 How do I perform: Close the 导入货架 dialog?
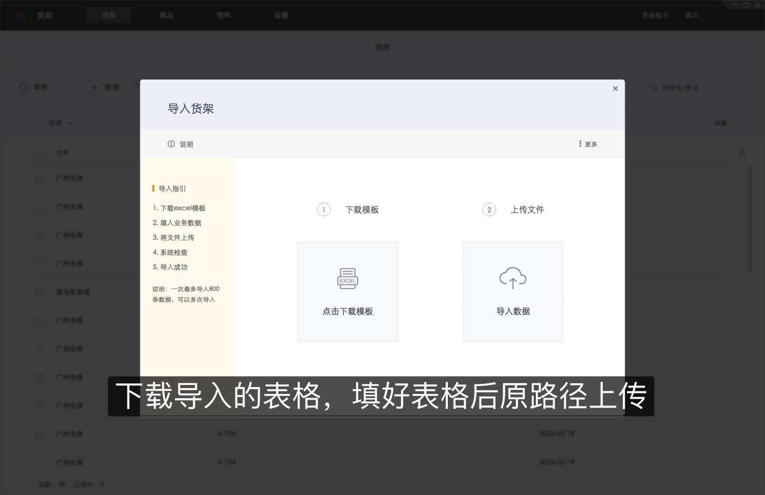point(615,88)
